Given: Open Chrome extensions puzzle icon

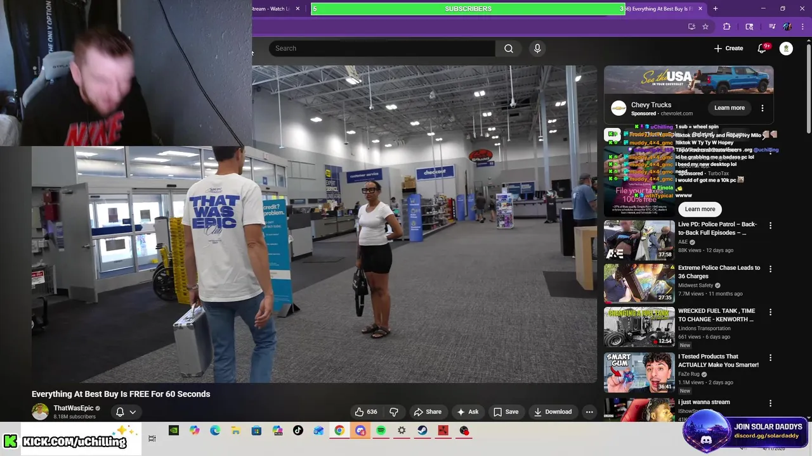Looking at the screenshot, I should click(727, 27).
